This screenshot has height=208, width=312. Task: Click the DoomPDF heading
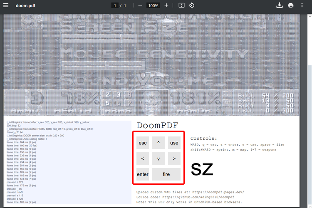(x=157, y=126)
